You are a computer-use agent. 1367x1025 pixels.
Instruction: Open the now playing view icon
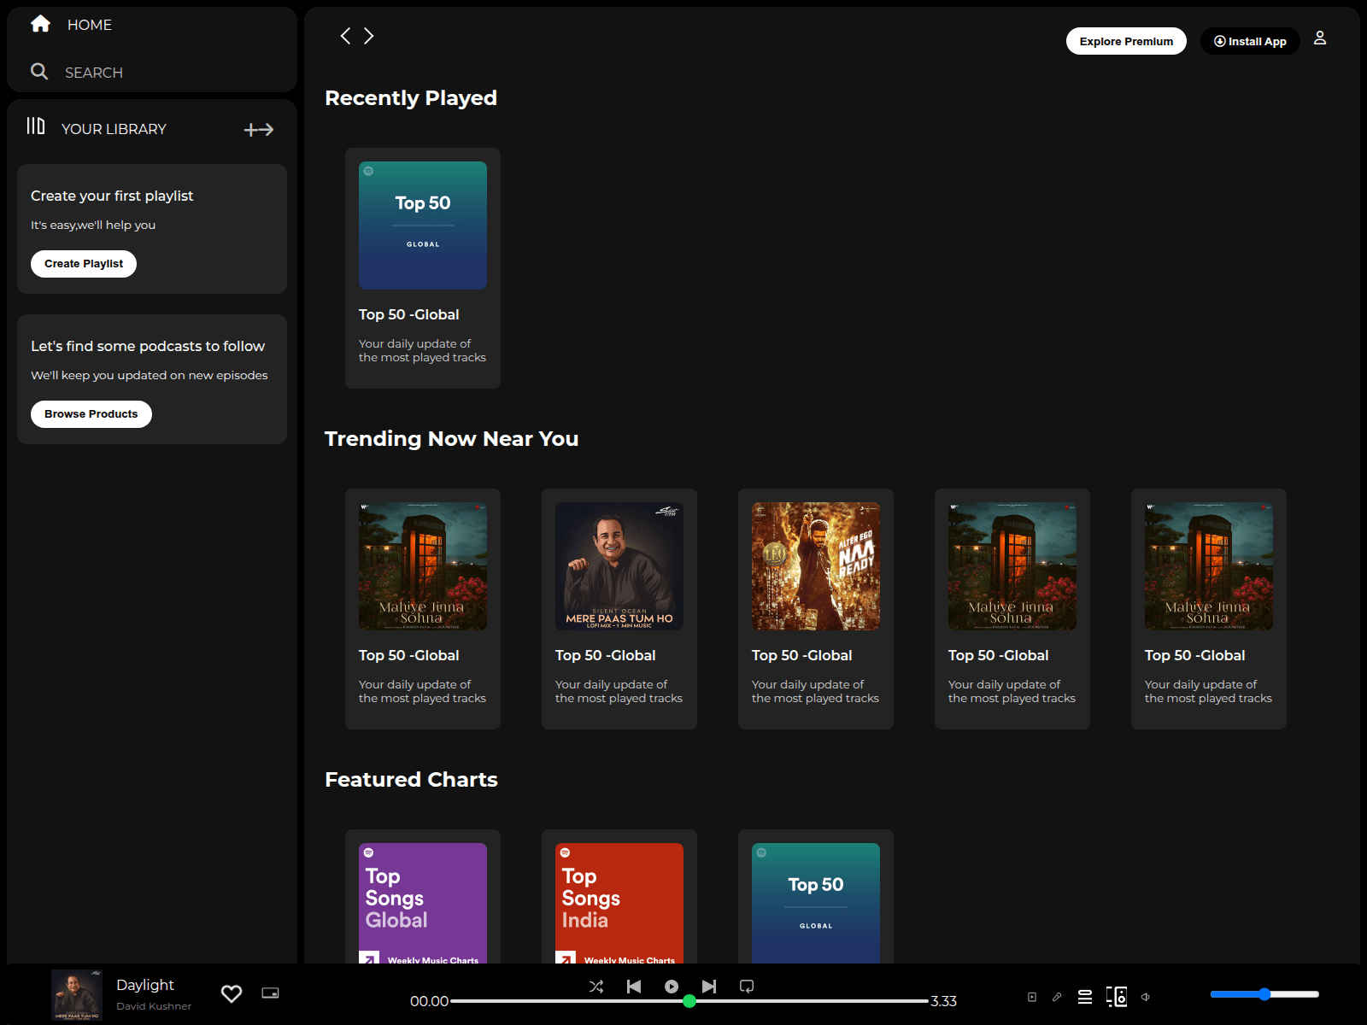pos(1032,997)
